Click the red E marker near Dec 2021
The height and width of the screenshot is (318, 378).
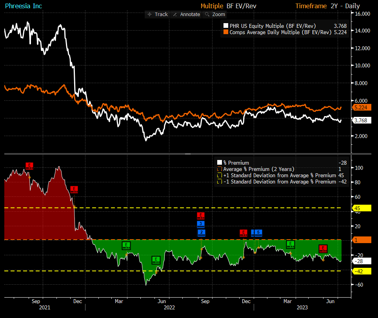(74, 189)
